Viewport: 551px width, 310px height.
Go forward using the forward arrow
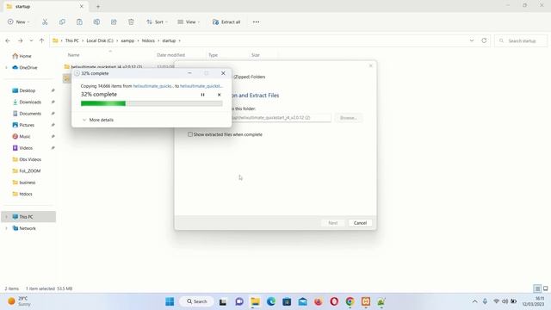tap(21, 40)
